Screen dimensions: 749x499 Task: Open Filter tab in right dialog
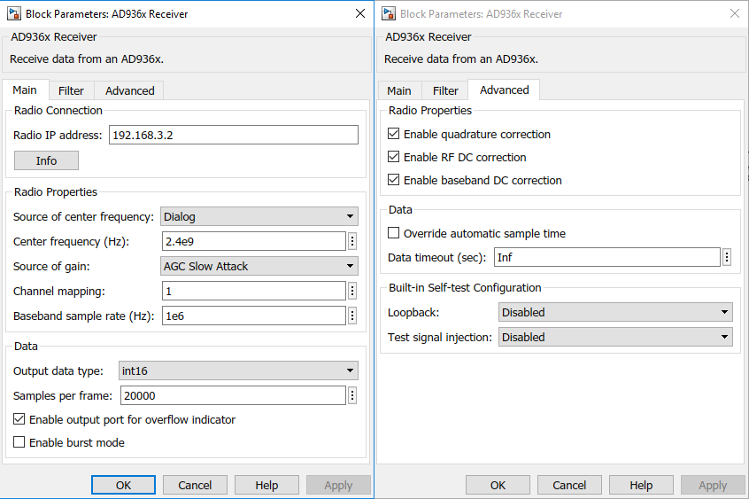(445, 90)
